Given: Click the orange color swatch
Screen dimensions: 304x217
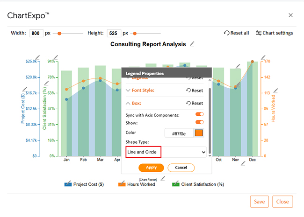Looking at the screenshot, I should tap(199, 133).
